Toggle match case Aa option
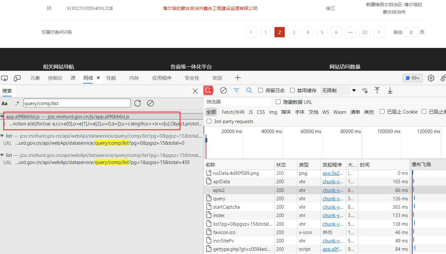 pos(5,103)
